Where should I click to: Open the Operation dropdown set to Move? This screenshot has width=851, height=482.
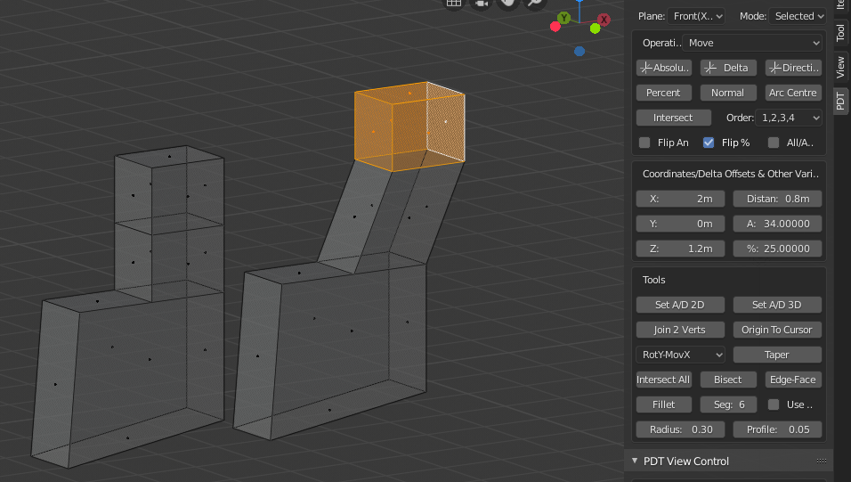[753, 43]
